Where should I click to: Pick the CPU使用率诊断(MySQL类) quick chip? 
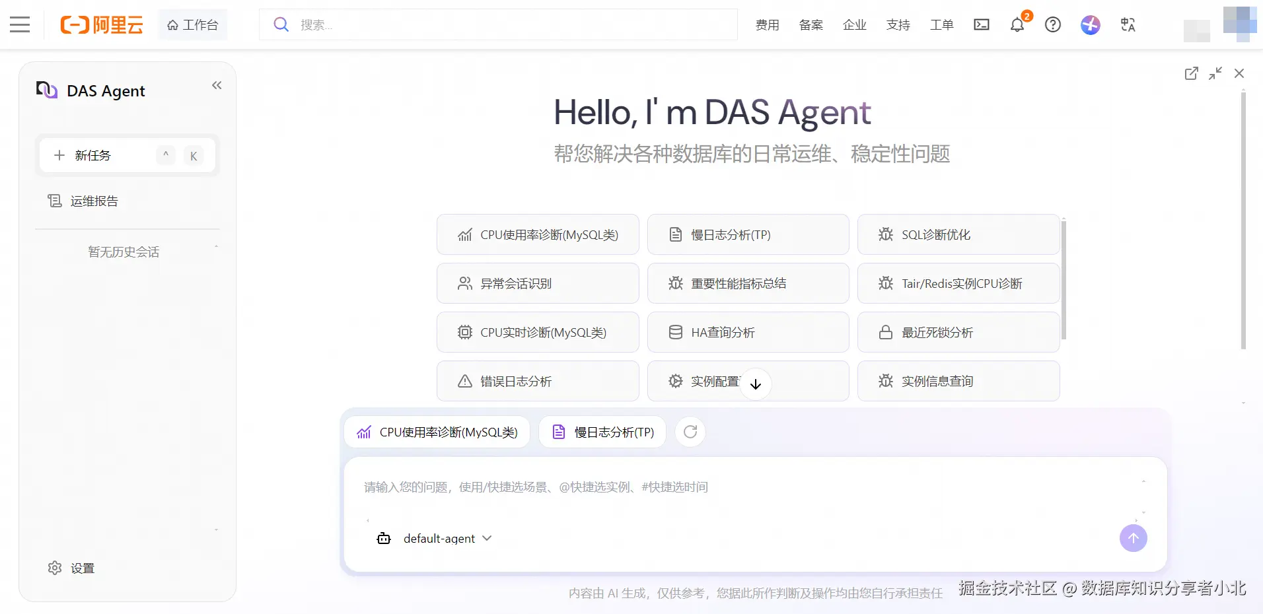(437, 432)
